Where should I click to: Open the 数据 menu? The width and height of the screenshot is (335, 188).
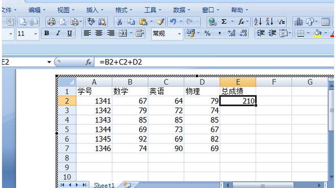coord(181,10)
